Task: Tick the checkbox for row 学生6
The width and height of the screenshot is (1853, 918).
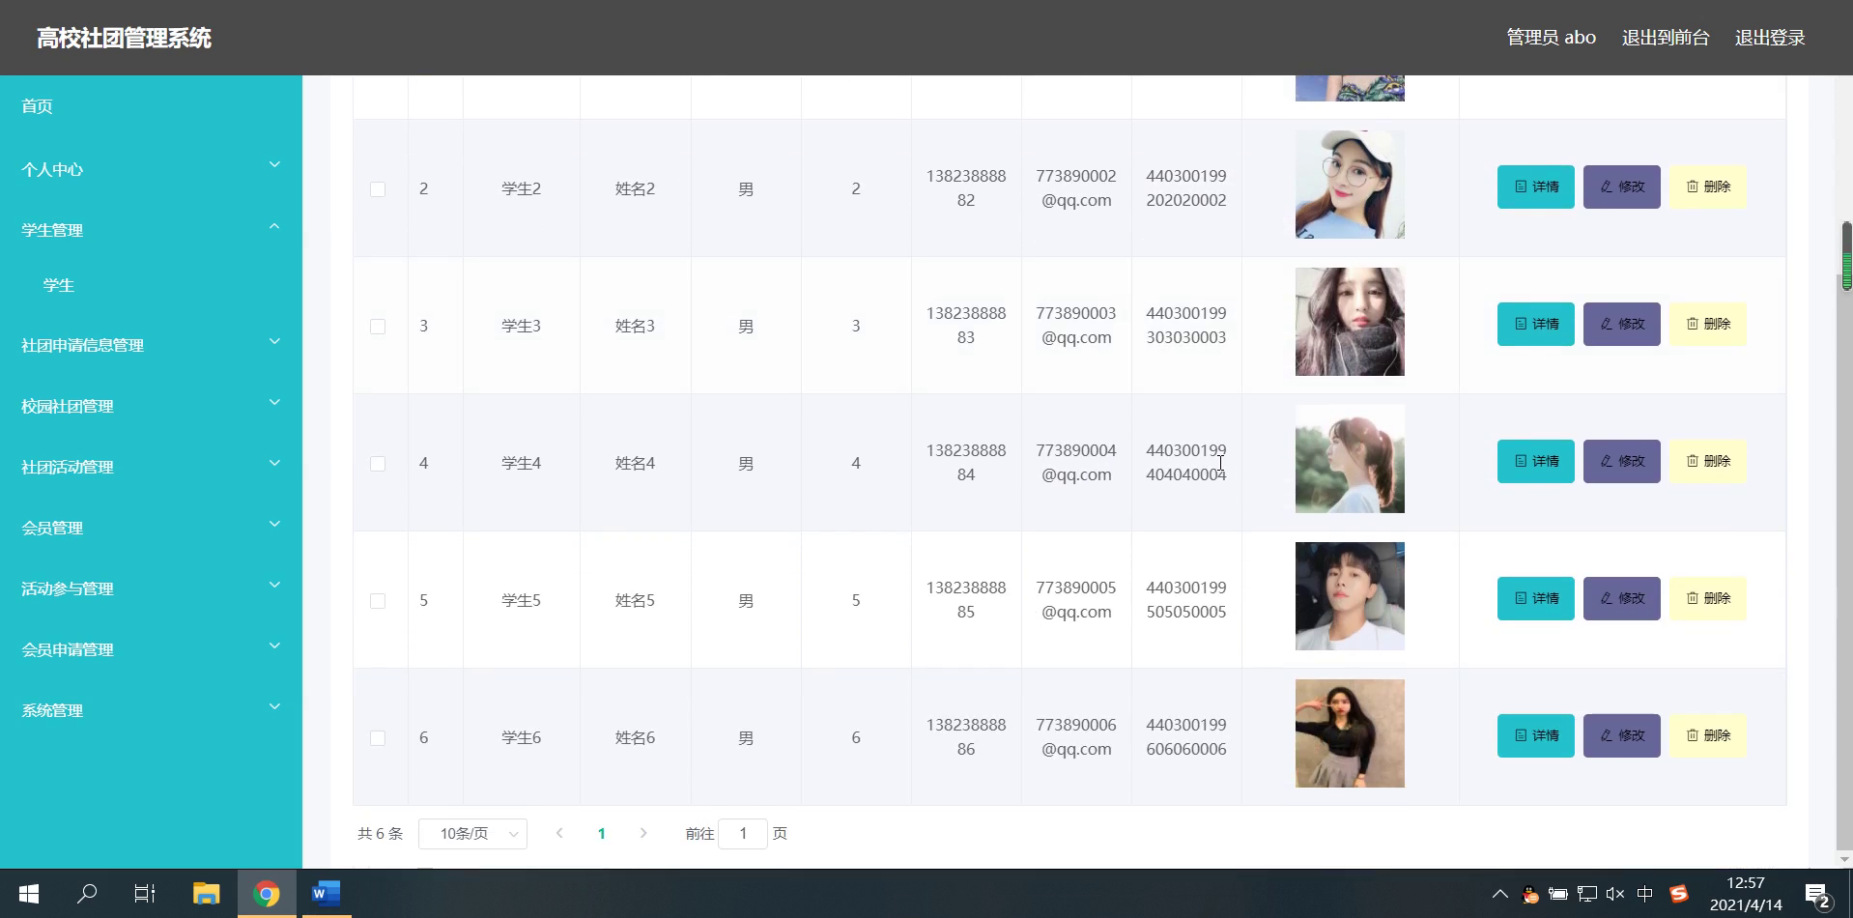Action: [x=378, y=738]
